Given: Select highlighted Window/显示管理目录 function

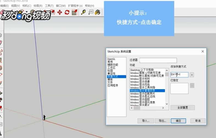Looking at the screenshot, I should point(147,91).
